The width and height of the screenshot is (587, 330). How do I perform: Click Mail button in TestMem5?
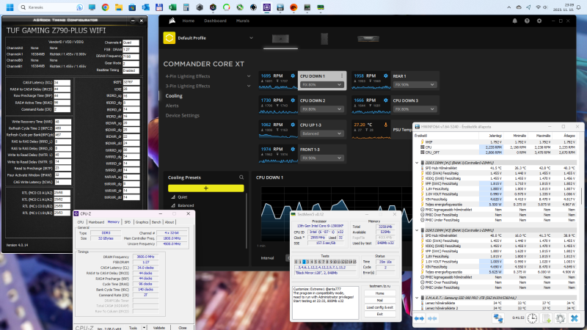(379, 300)
